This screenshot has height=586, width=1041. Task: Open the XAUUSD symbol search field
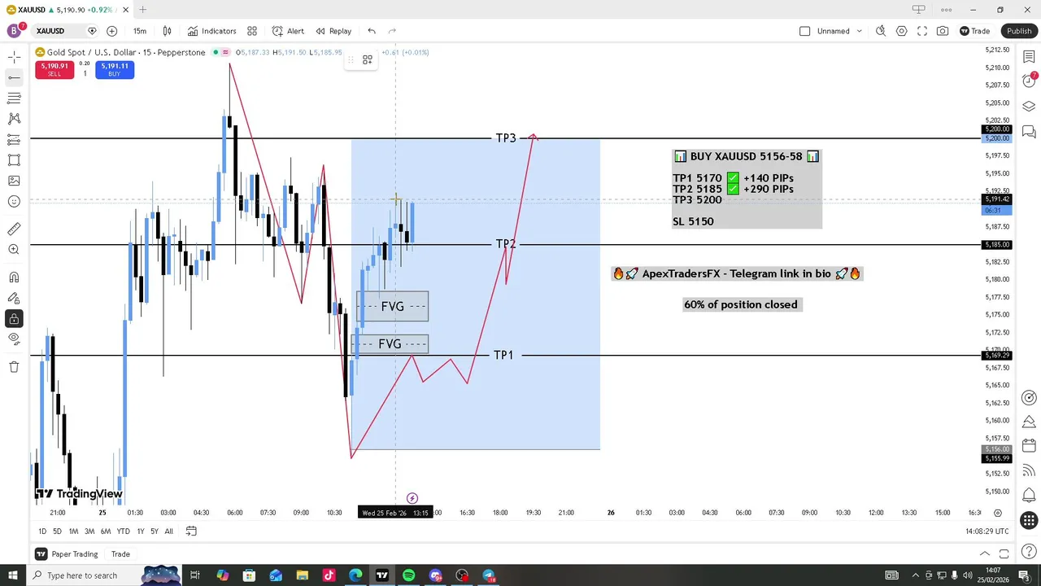[50, 31]
